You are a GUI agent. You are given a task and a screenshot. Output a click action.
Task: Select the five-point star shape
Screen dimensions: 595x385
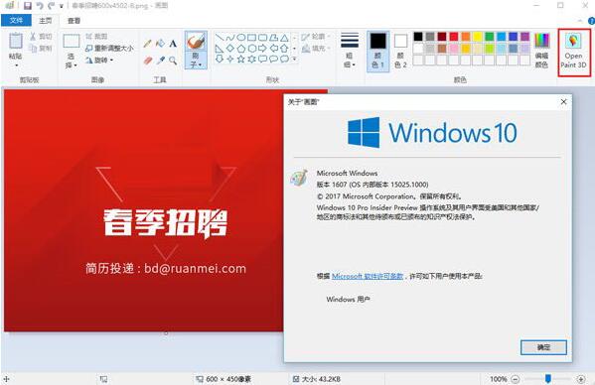(x=241, y=60)
